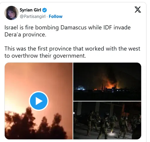Click the word "Damascus" in the tweet
This screenshot has height=142, width=150.
[x=74, y=28]
